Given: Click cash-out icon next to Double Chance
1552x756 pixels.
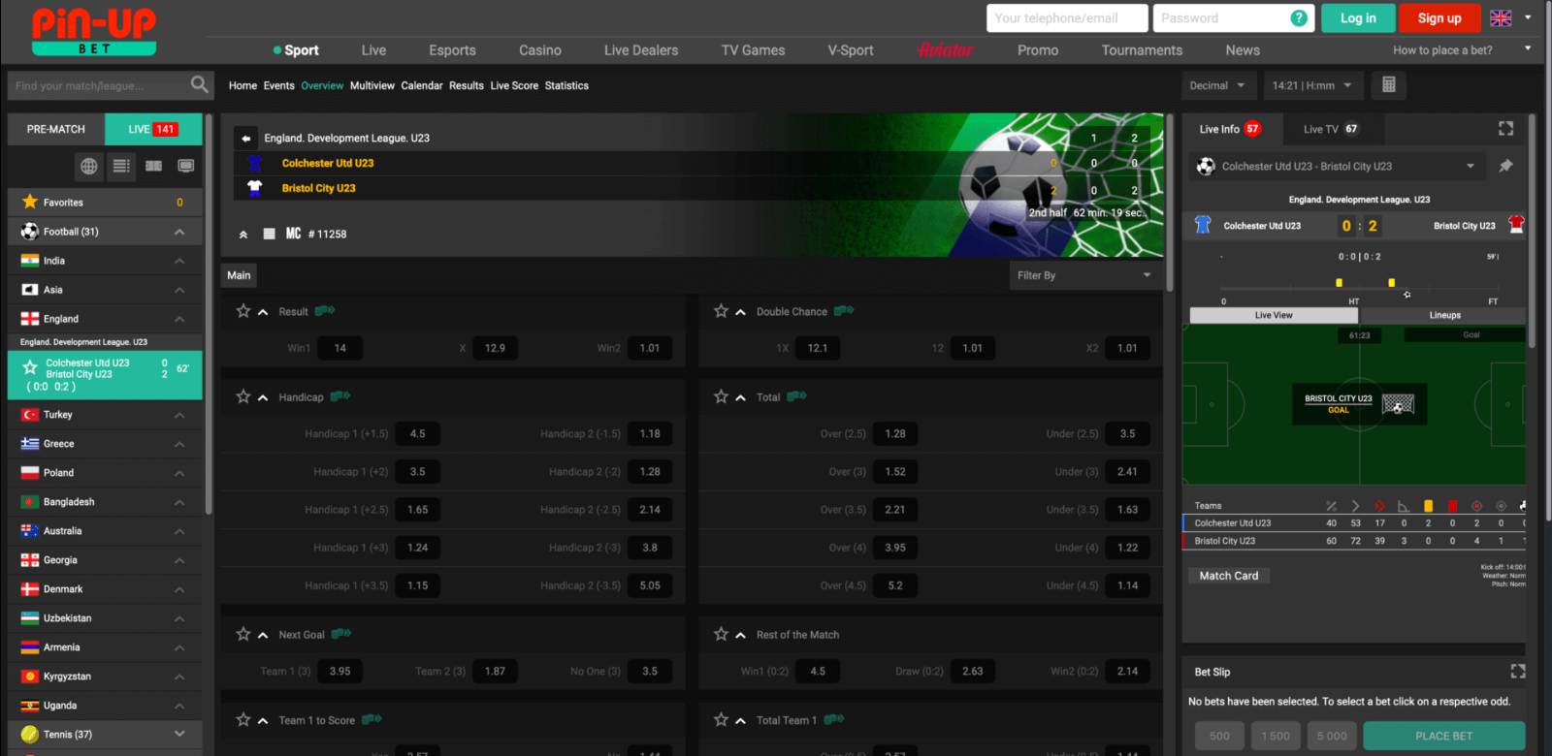Looking at the screenshot, I should tap(844, 310).
